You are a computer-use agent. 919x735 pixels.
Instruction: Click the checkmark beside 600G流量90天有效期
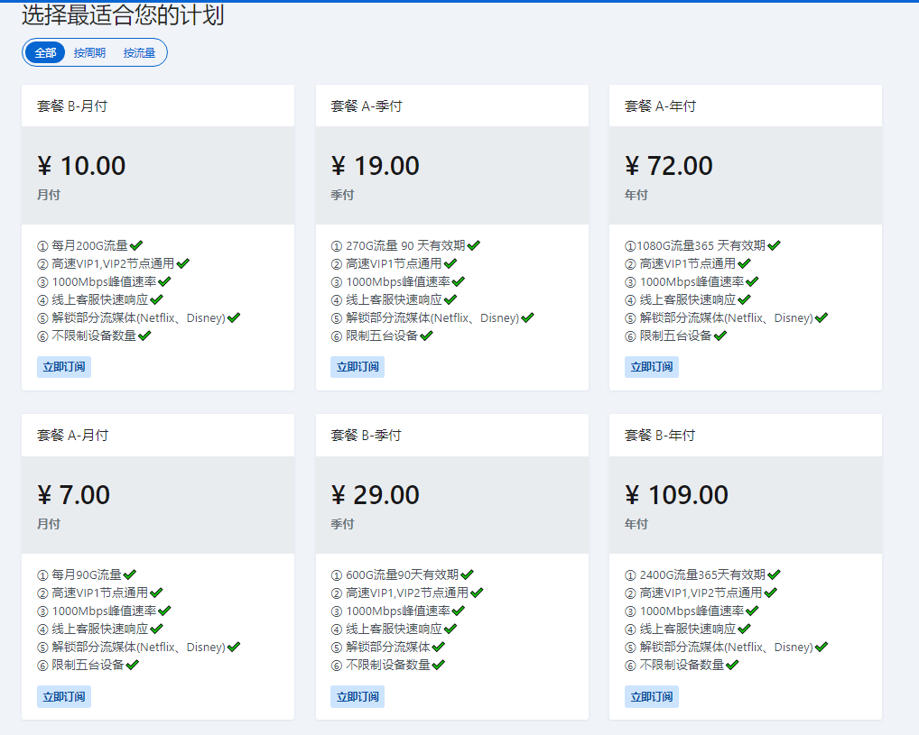[467, 574]
